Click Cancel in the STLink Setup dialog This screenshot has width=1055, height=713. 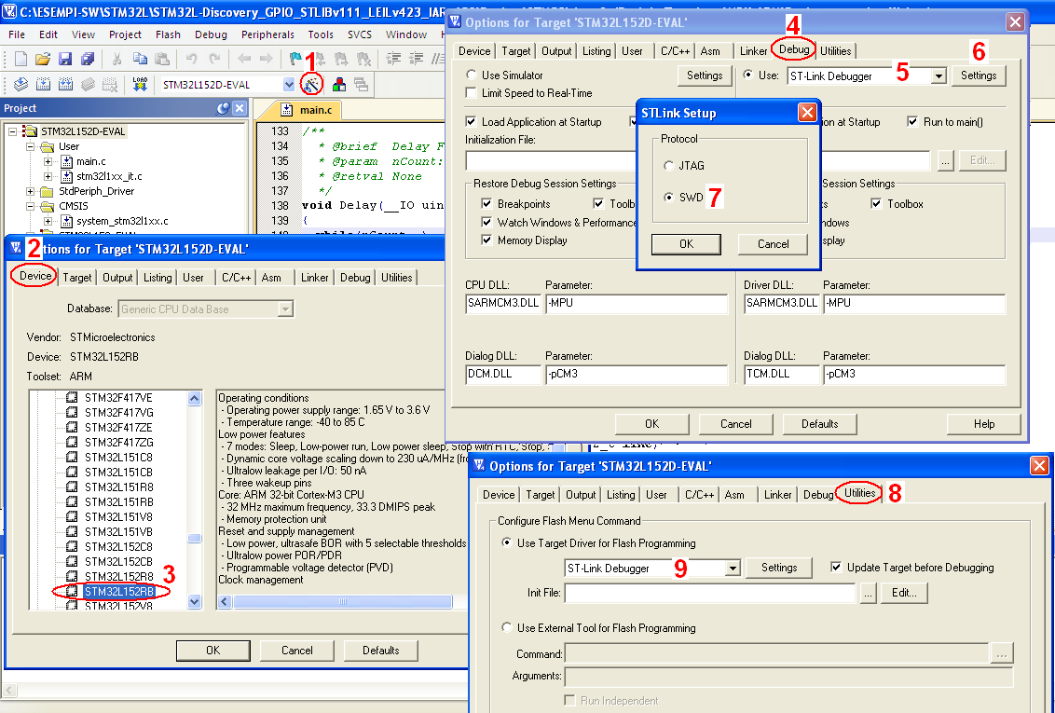pyautogui.click(x=774, y=244)
